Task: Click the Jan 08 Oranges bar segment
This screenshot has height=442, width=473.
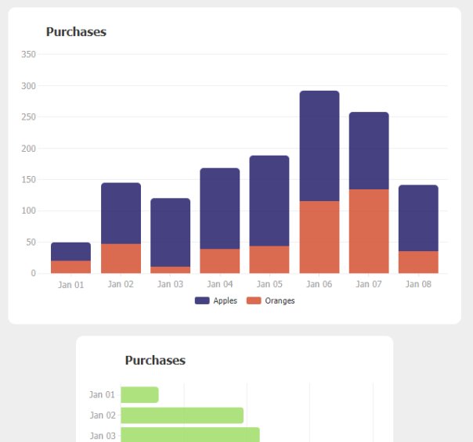Action: point(418,262)
